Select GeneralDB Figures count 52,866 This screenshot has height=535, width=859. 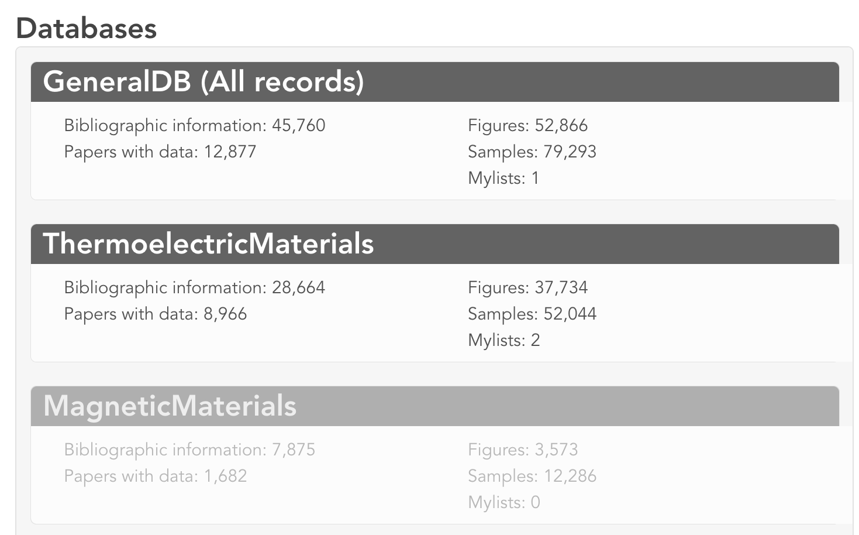528,125
